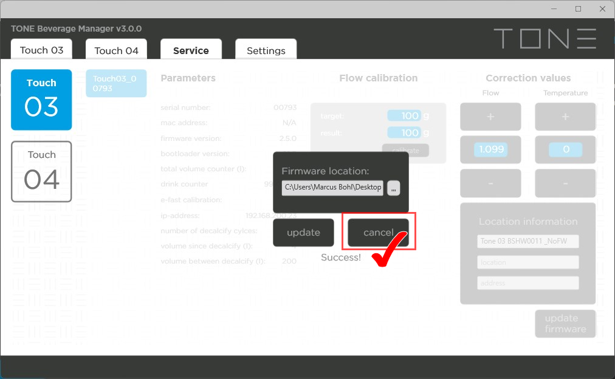
Task: Minimize the TONE Beverage Manager window
Action: coord(554,9)
